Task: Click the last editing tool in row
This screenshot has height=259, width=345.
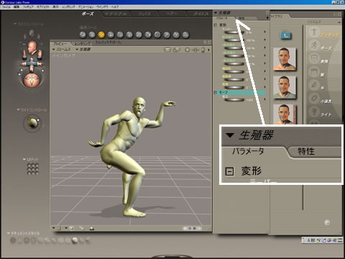Action: [x=185, y=35]
